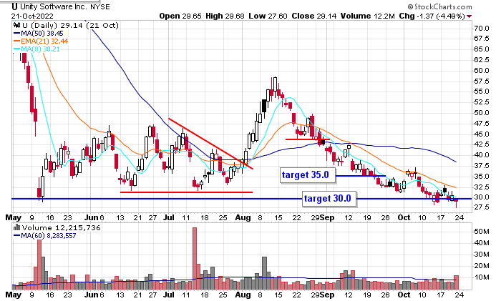501x301 pixels.
Task: Click the MA(60) 8,283,557 legend entry
Action: pos(44,235)
